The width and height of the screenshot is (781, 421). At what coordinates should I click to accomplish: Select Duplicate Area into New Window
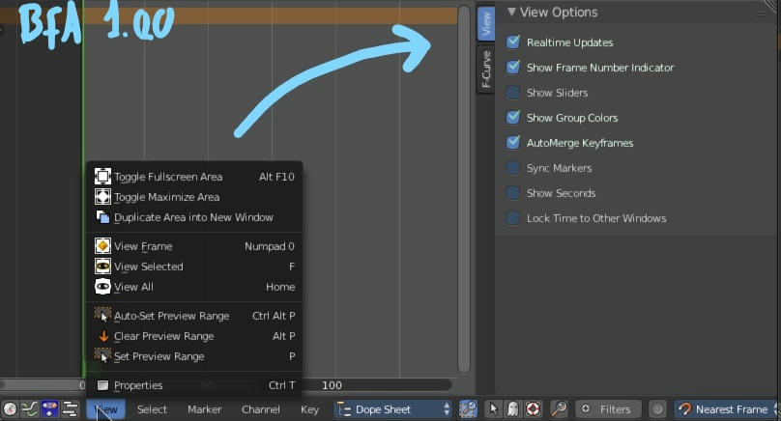point(194,217)
